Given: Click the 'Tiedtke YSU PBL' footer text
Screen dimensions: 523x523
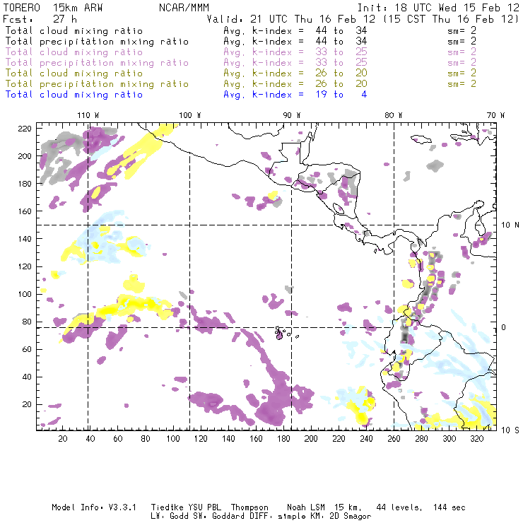Looking at the screenshot, I should point(186,507).
